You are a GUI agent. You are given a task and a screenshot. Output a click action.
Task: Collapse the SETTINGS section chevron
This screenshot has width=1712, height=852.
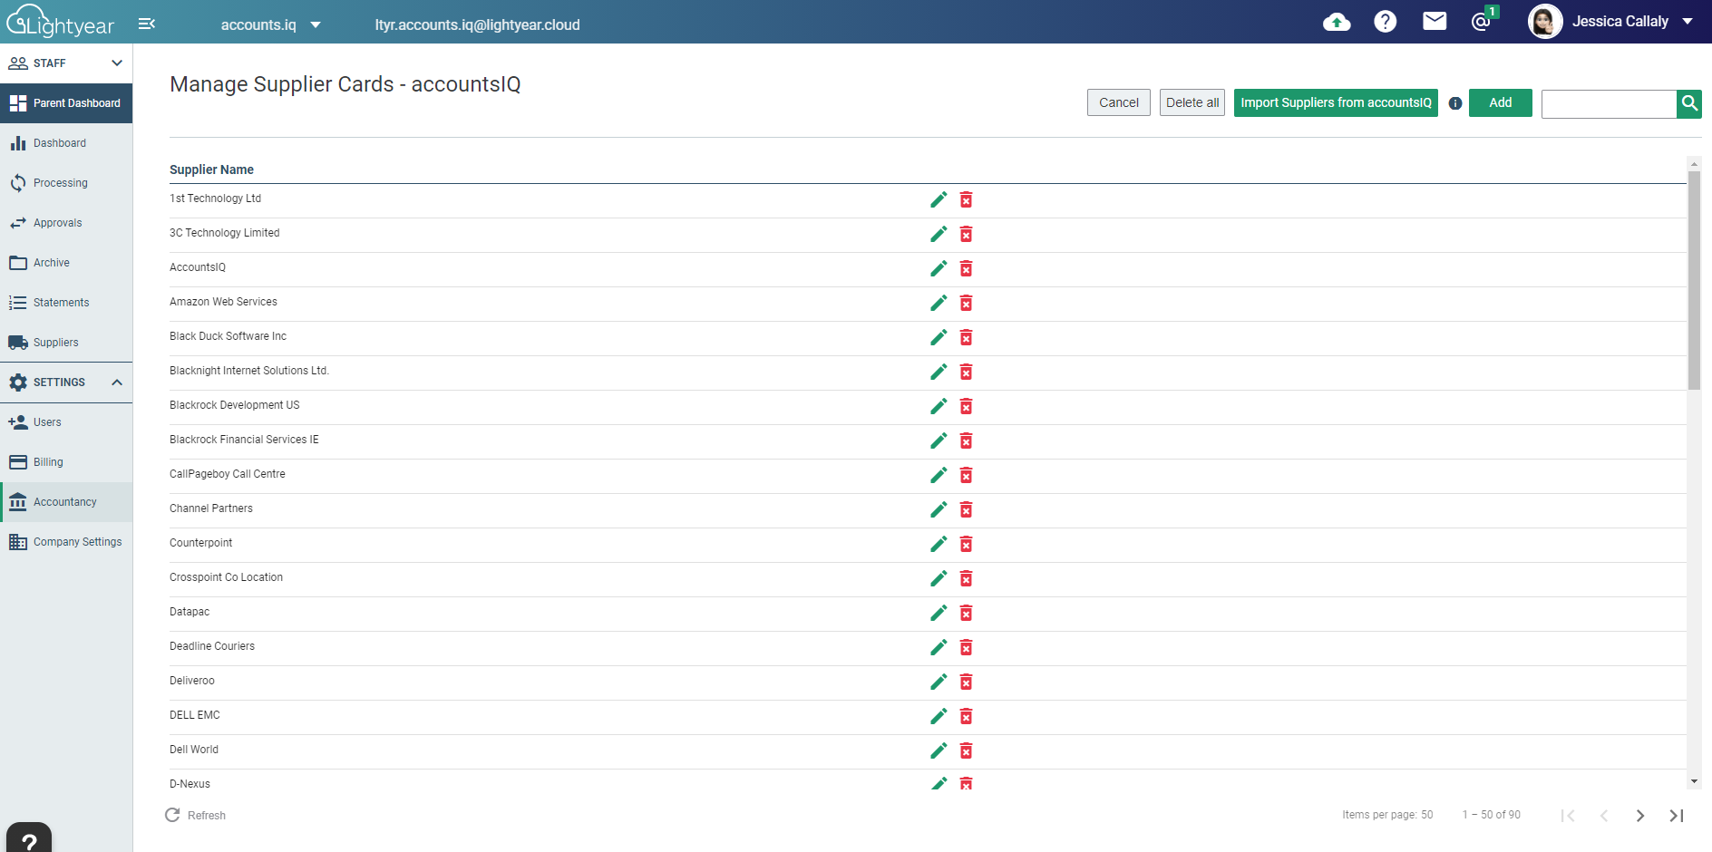point(117,382)
